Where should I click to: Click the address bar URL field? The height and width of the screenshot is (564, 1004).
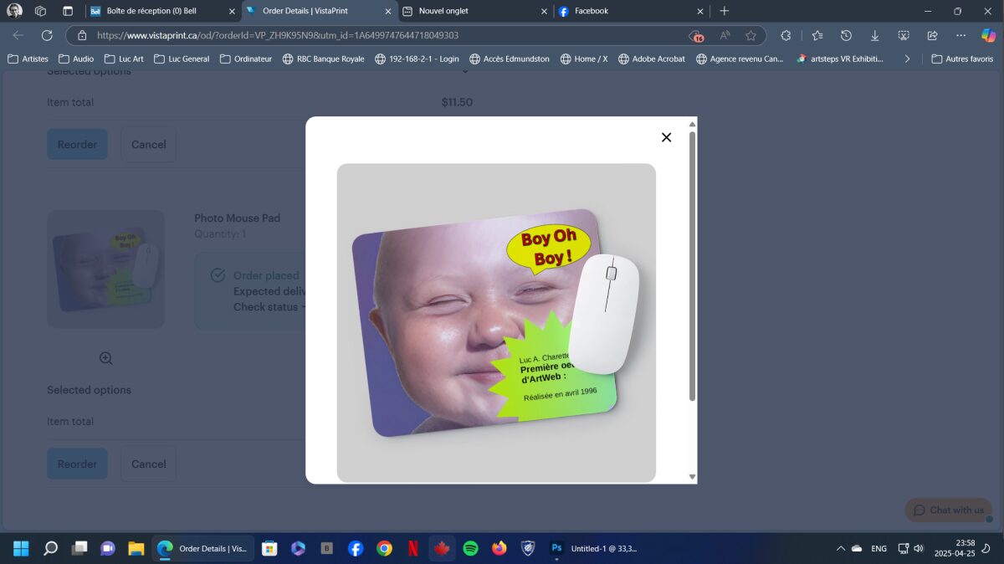376,35
